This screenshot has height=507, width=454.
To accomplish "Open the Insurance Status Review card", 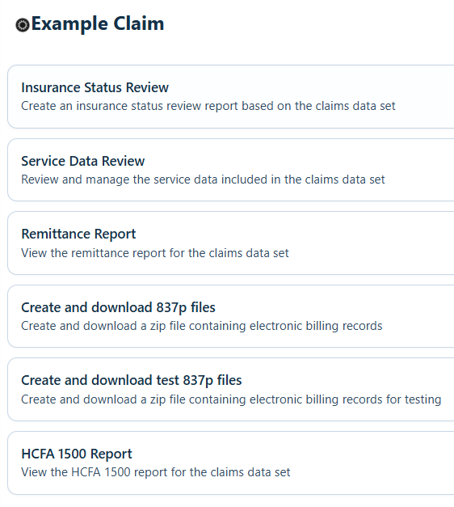I will tap(231, 97).
